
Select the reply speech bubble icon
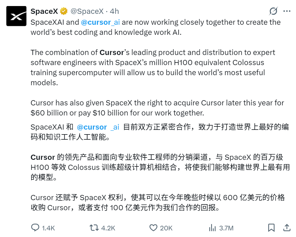pyautogui.click(x=35, y=228)
